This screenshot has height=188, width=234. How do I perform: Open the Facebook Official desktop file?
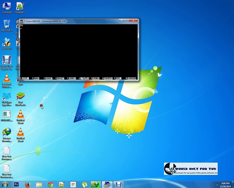[7, 81]
